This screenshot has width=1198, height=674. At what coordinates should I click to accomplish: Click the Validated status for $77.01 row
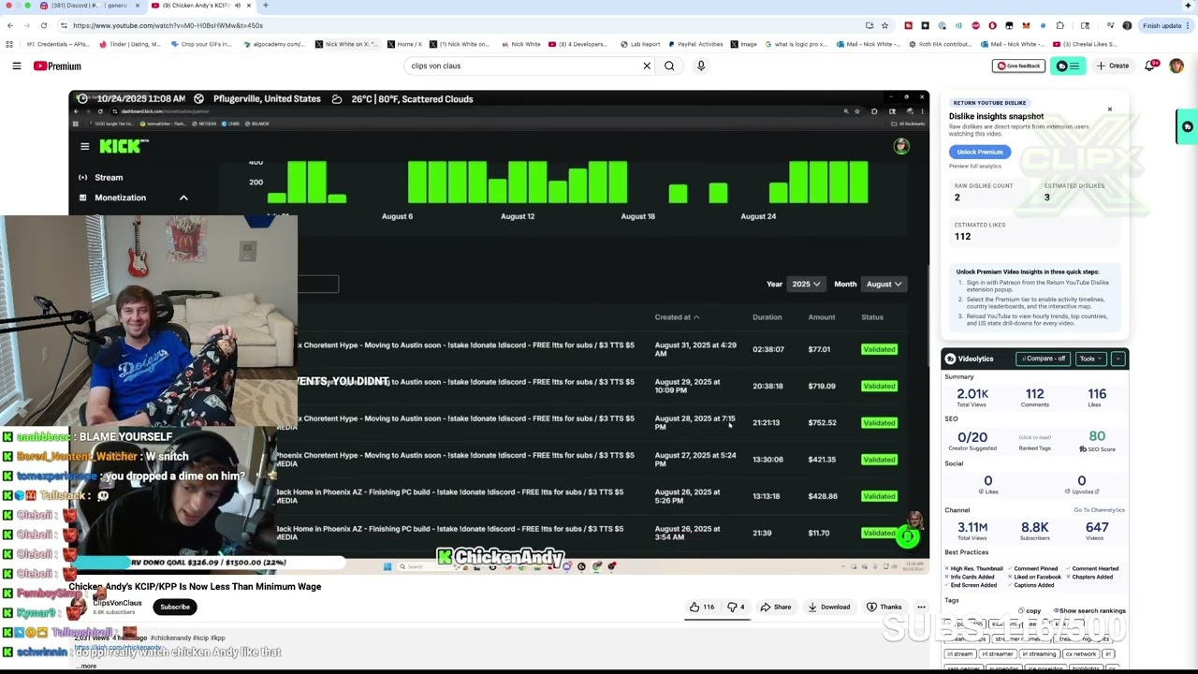point(879,349)
